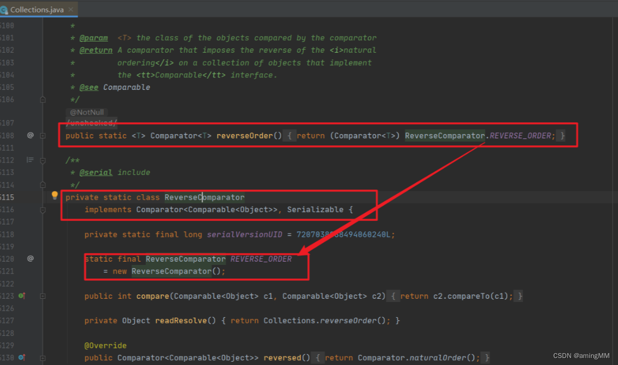Click the serialVersionUID field name
This screenshot has height=365, width=618.
pyautogui.click(x=245, y=235)
